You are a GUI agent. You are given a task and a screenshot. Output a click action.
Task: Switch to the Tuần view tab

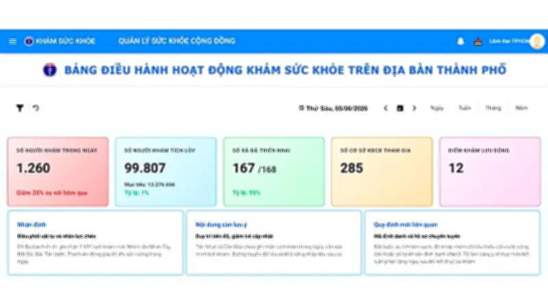465,108
